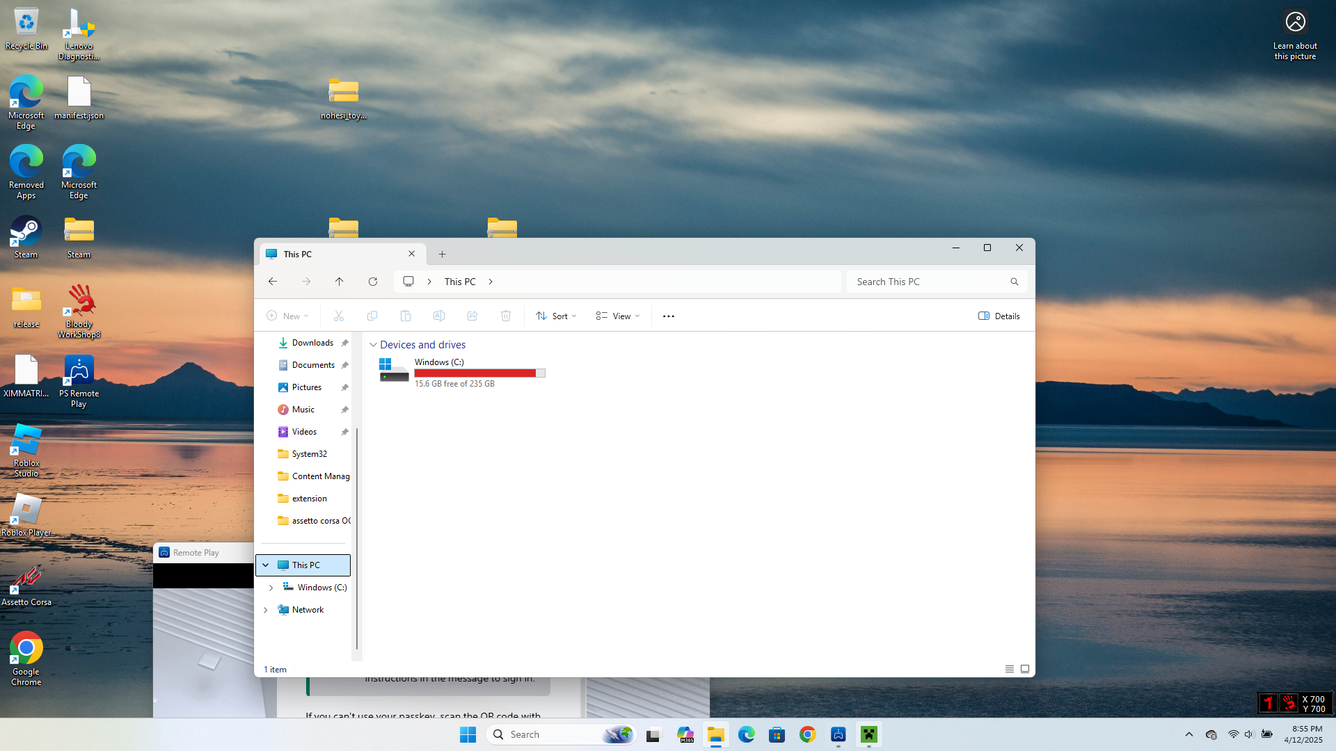Launch Bloody Workshop8 desktop icon
The width and height of the screenshot is (1336, 751).
79,312
